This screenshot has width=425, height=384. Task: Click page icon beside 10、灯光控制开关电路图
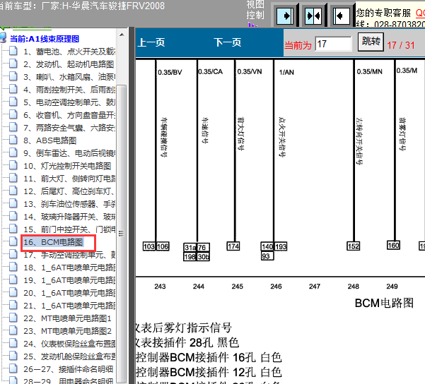coord(13,165)
